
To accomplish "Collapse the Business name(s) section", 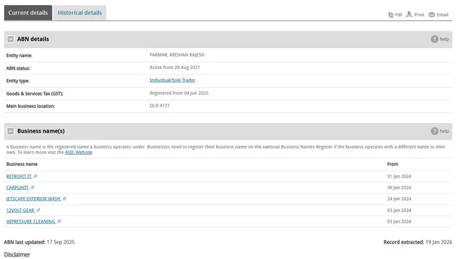I will click(x=10, y=131).
